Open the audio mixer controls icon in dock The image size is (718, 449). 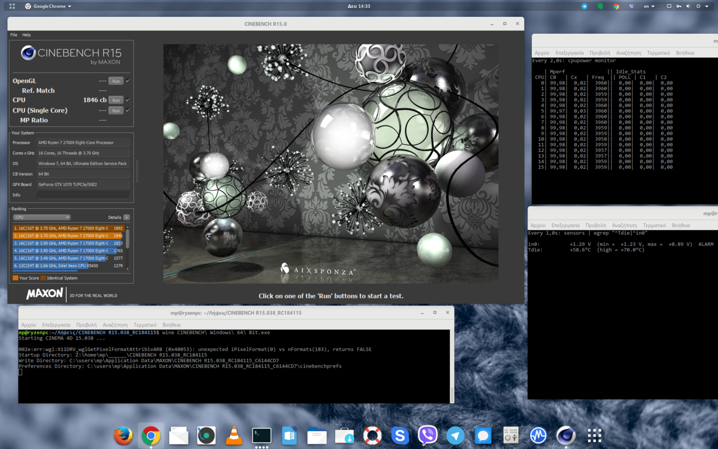[511, 436]
